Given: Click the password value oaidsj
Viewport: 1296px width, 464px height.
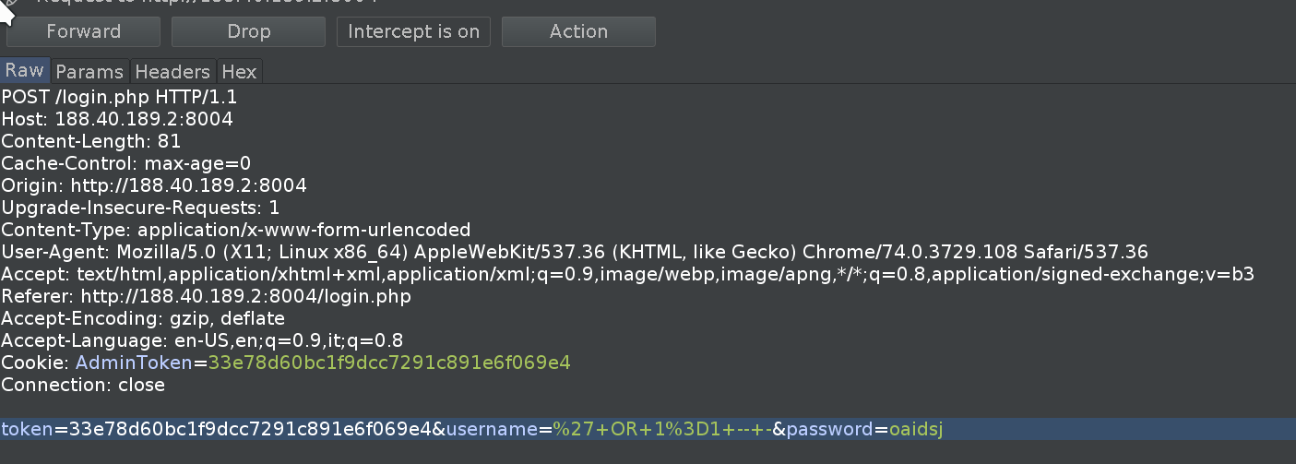Looking at the screenshot, I should click(916, 429).
